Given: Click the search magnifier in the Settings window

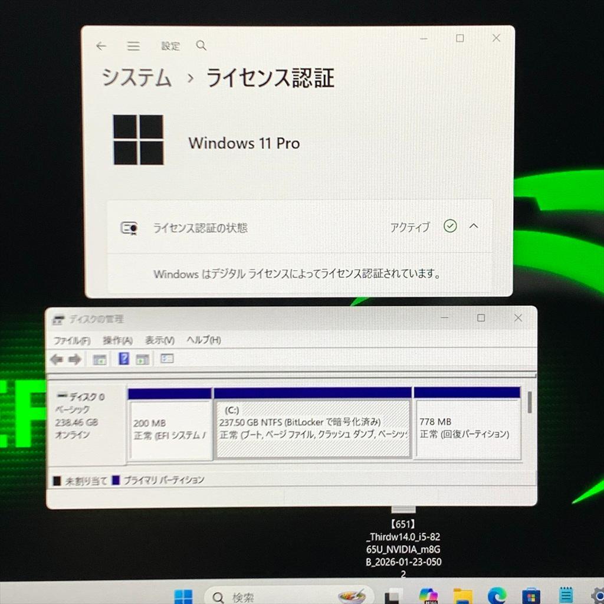Looking at the screenshot, I should pyautogui.click(x=201, y=45).
